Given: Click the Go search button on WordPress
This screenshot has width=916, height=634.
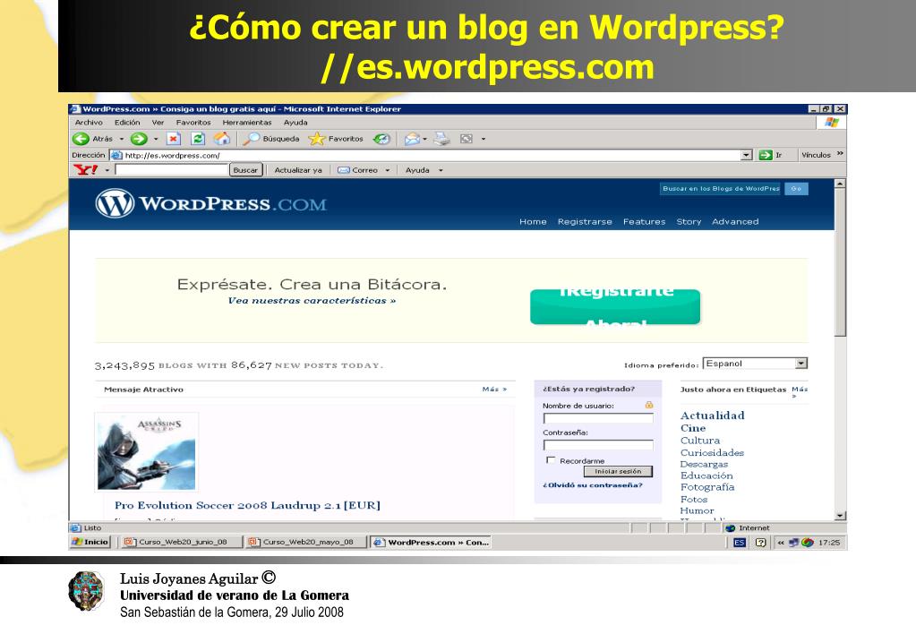Looking at the screenshot, I should click(x=796, y=188).
